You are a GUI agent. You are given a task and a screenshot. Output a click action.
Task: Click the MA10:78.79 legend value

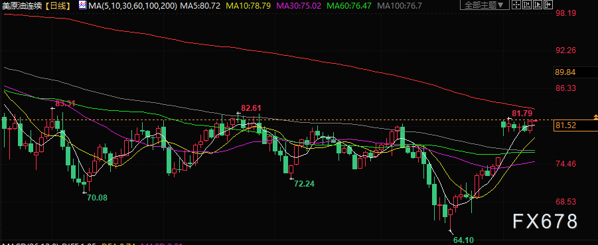point(249,6)
